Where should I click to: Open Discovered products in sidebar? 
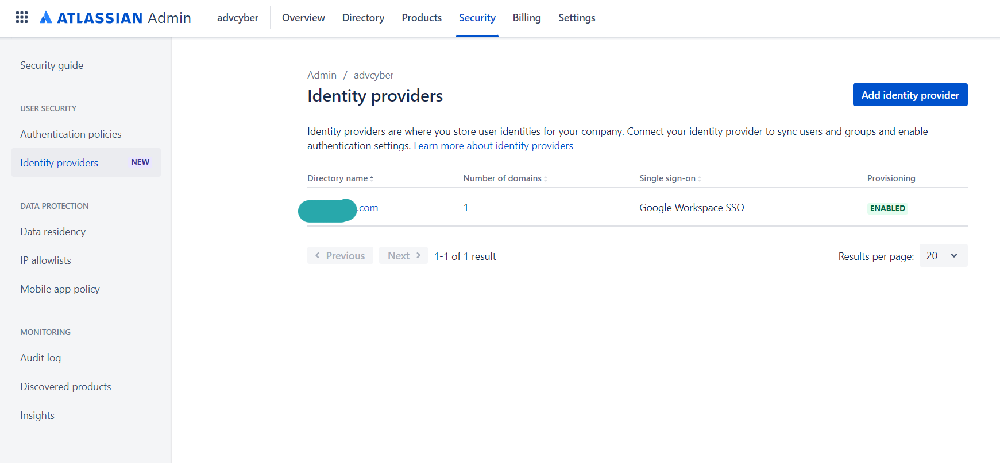(65, 387)
